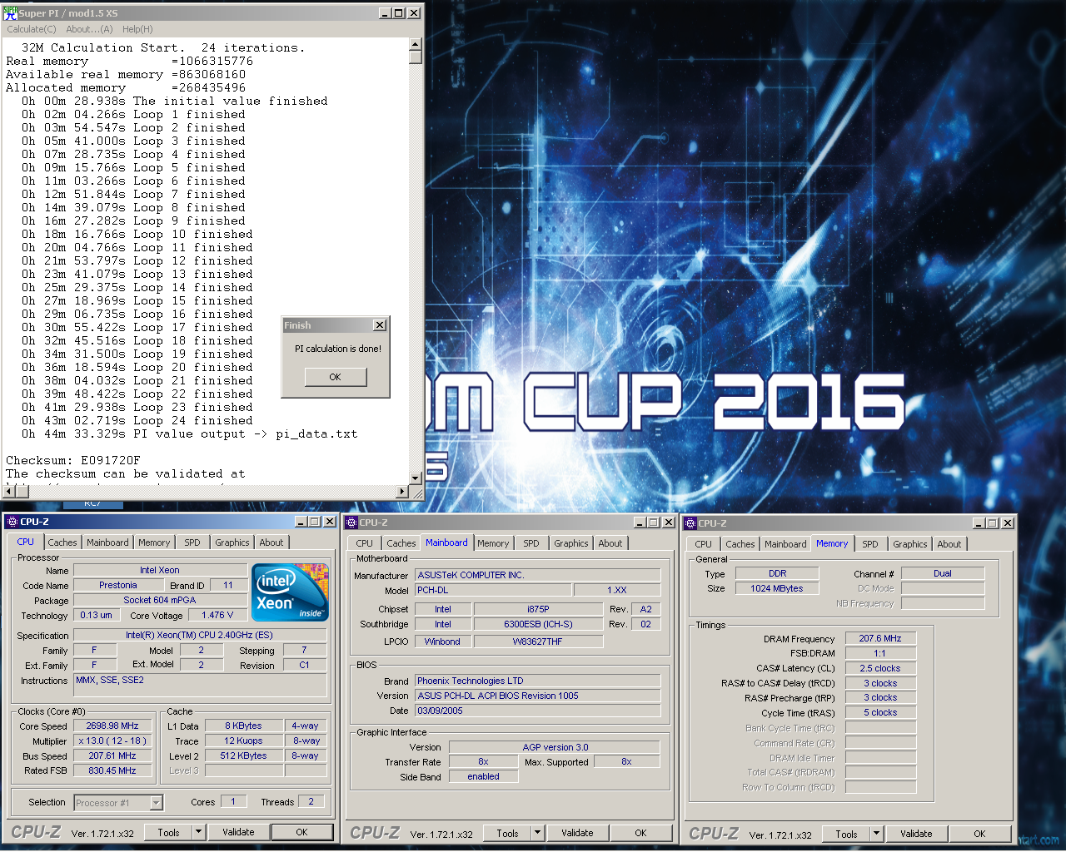Viewport: 1066px width, 852px height.
Task: Click Validate in middle CPU-Z window
Action: (578, 833)
